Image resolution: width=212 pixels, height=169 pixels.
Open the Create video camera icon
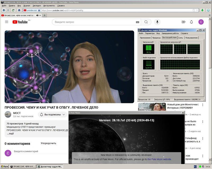[x=183, y=22]
